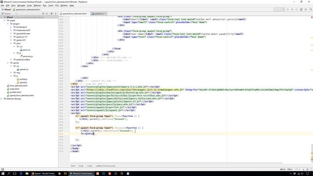Viewport: 313px width, 176px height.
Task: Open the VCS menu
Action: coord(57,5)
